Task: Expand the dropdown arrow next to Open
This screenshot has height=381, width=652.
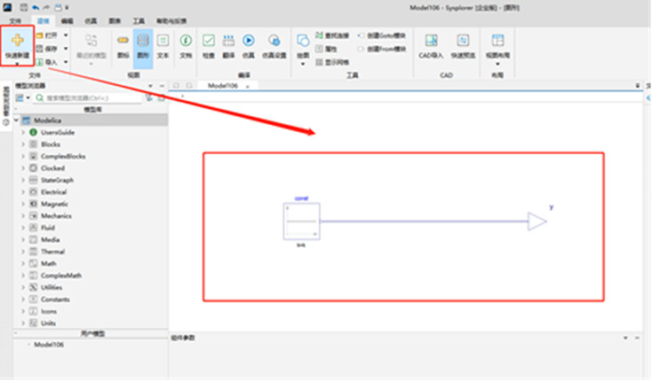Action: click(66, 35)
